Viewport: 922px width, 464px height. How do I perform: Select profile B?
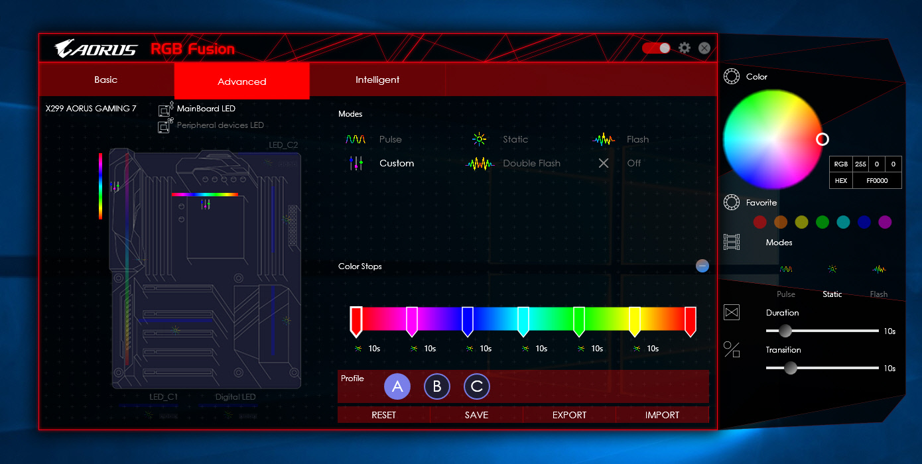(437, 387)
